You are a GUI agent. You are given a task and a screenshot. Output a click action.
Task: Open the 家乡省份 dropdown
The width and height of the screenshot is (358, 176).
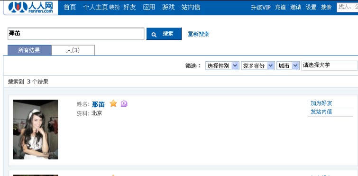(x=258, y=66)
